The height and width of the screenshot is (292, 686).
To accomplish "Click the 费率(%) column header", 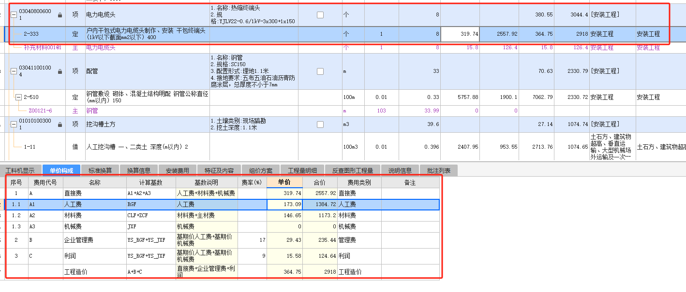I will click(x=252, y=182).
